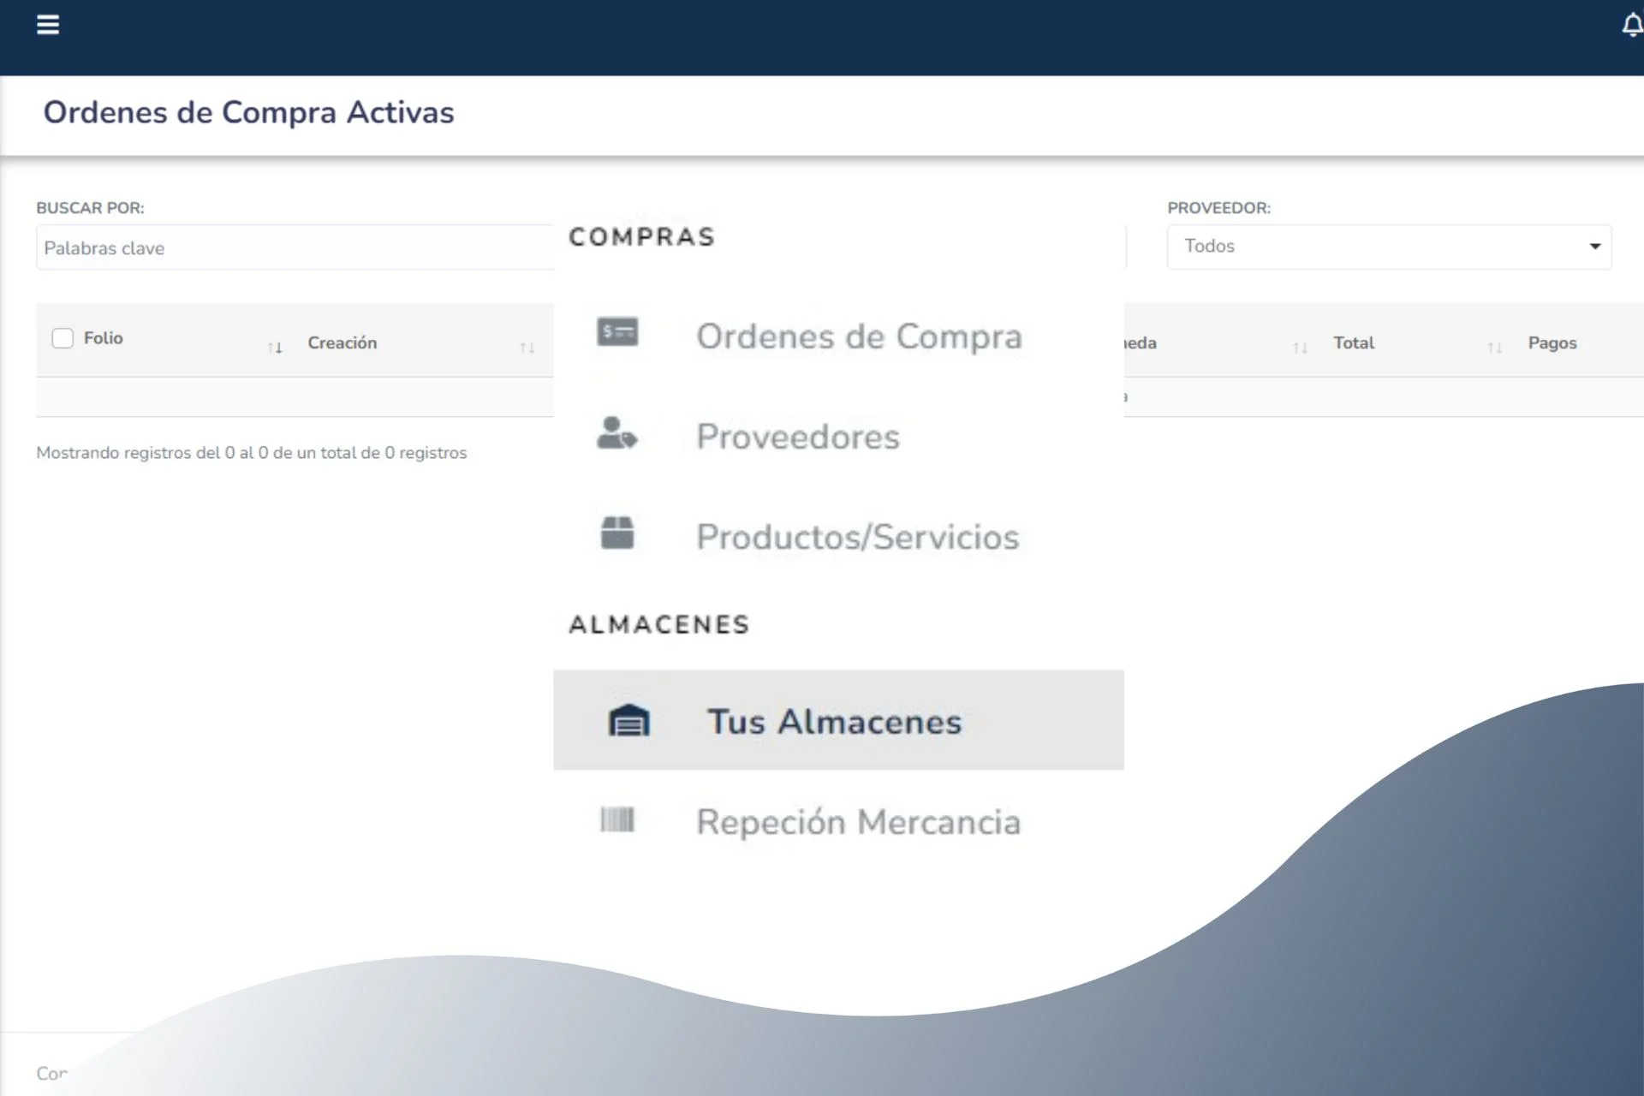Screen dimensions: 1644x1096
Task: Go to Repeción Mercancia link
Action: [x=858, y=822]
